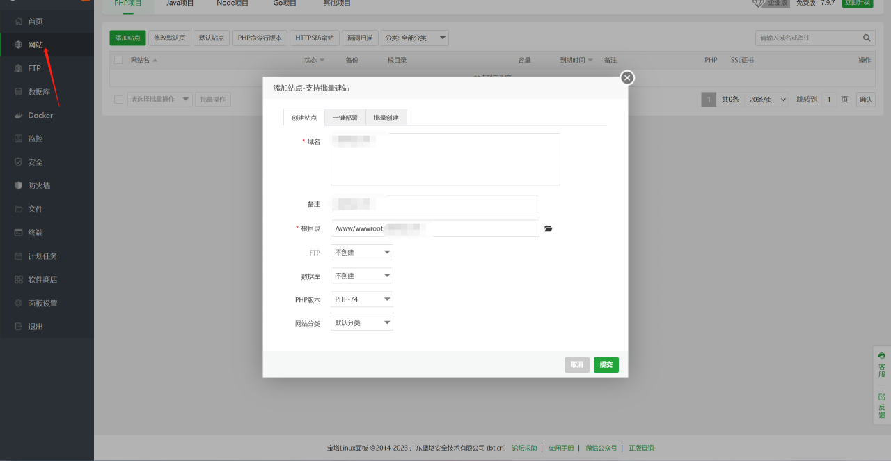Screen dimensions: 891x461
Task: Search icon in domain search box
Action: pos(867,38)
